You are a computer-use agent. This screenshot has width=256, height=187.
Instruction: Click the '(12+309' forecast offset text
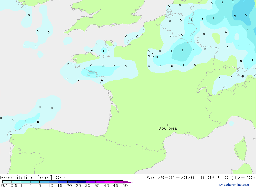pyautogui.click(x=244, y=178)
